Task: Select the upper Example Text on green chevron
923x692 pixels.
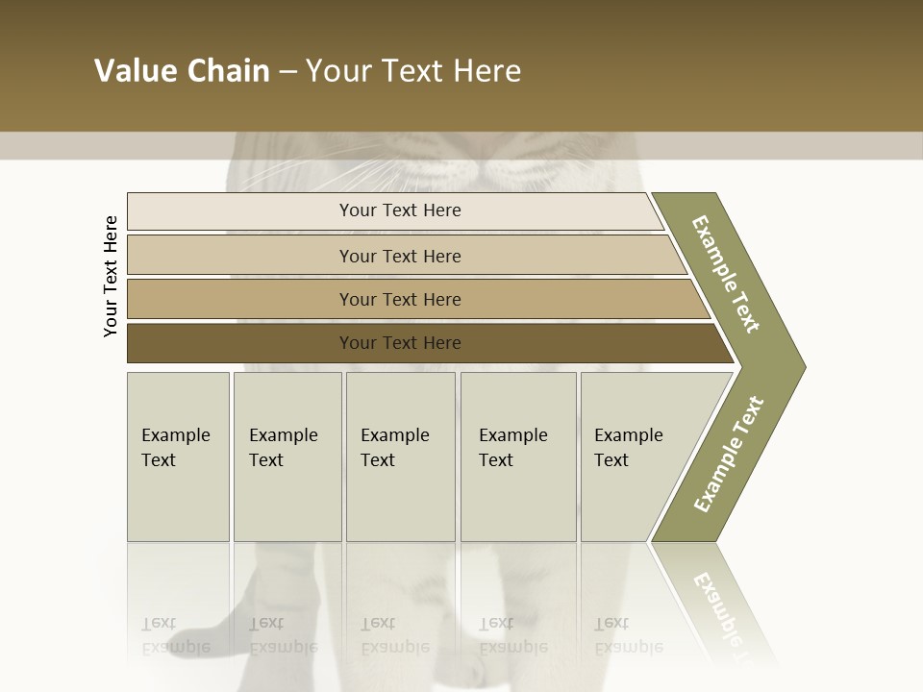Action: click(x=725, y=274)
